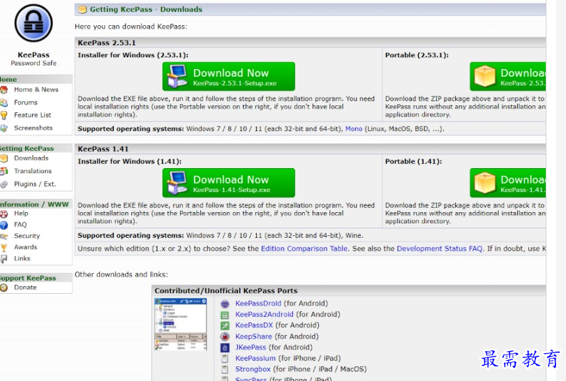Open KeePassDroid link
566x381 pixels.
point(258,304)
